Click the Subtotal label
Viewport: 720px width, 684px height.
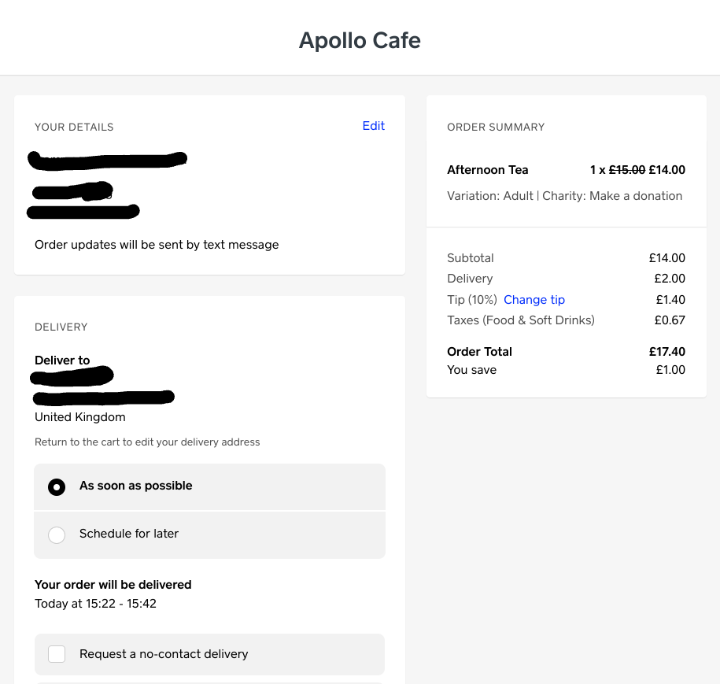(470, 258)
